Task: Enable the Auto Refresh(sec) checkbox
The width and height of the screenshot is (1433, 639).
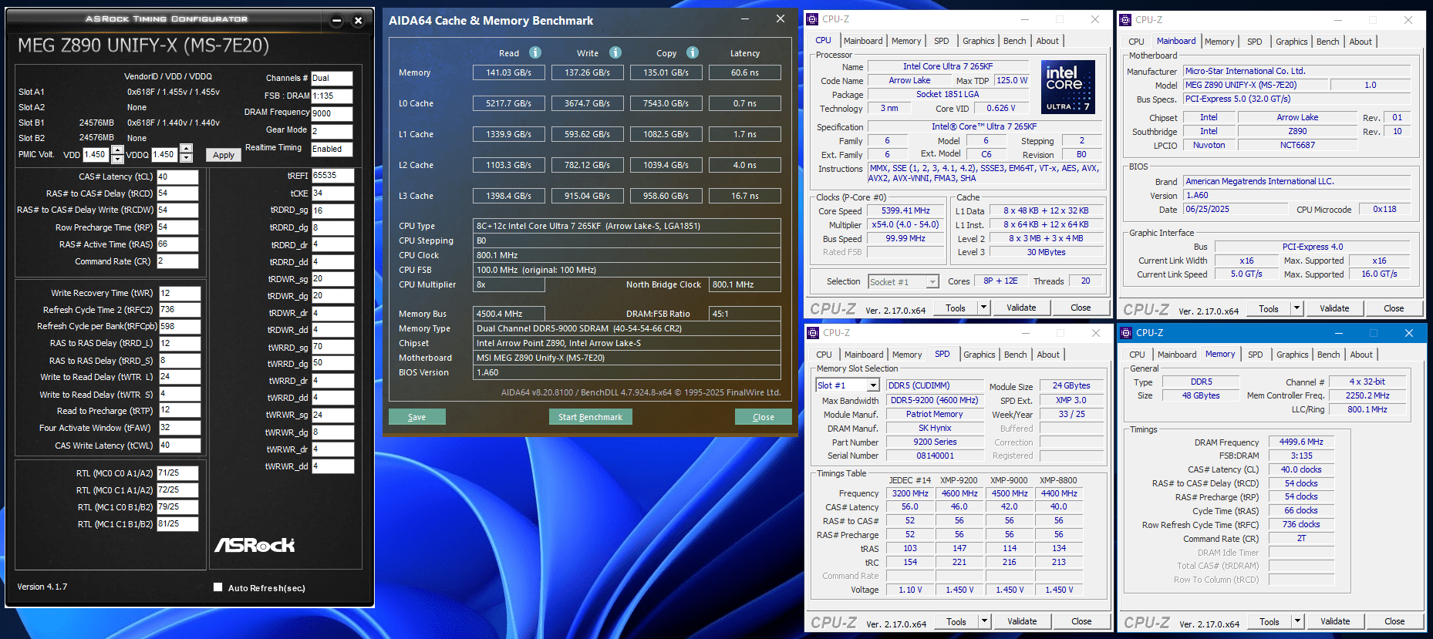Action: 217,587
